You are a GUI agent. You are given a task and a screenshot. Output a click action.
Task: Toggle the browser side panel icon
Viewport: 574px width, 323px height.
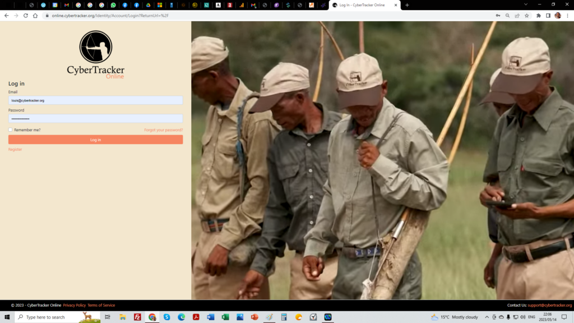[x=548, y=16]
